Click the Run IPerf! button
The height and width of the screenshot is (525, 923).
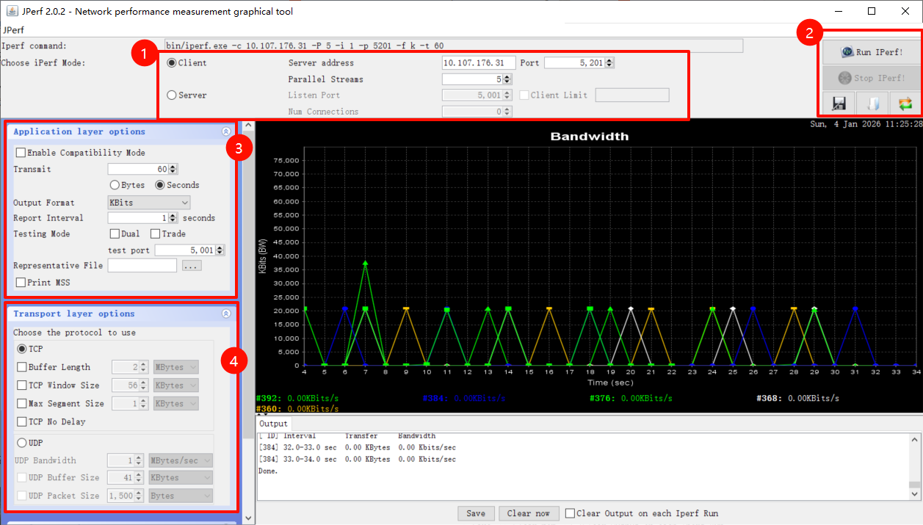871,52
